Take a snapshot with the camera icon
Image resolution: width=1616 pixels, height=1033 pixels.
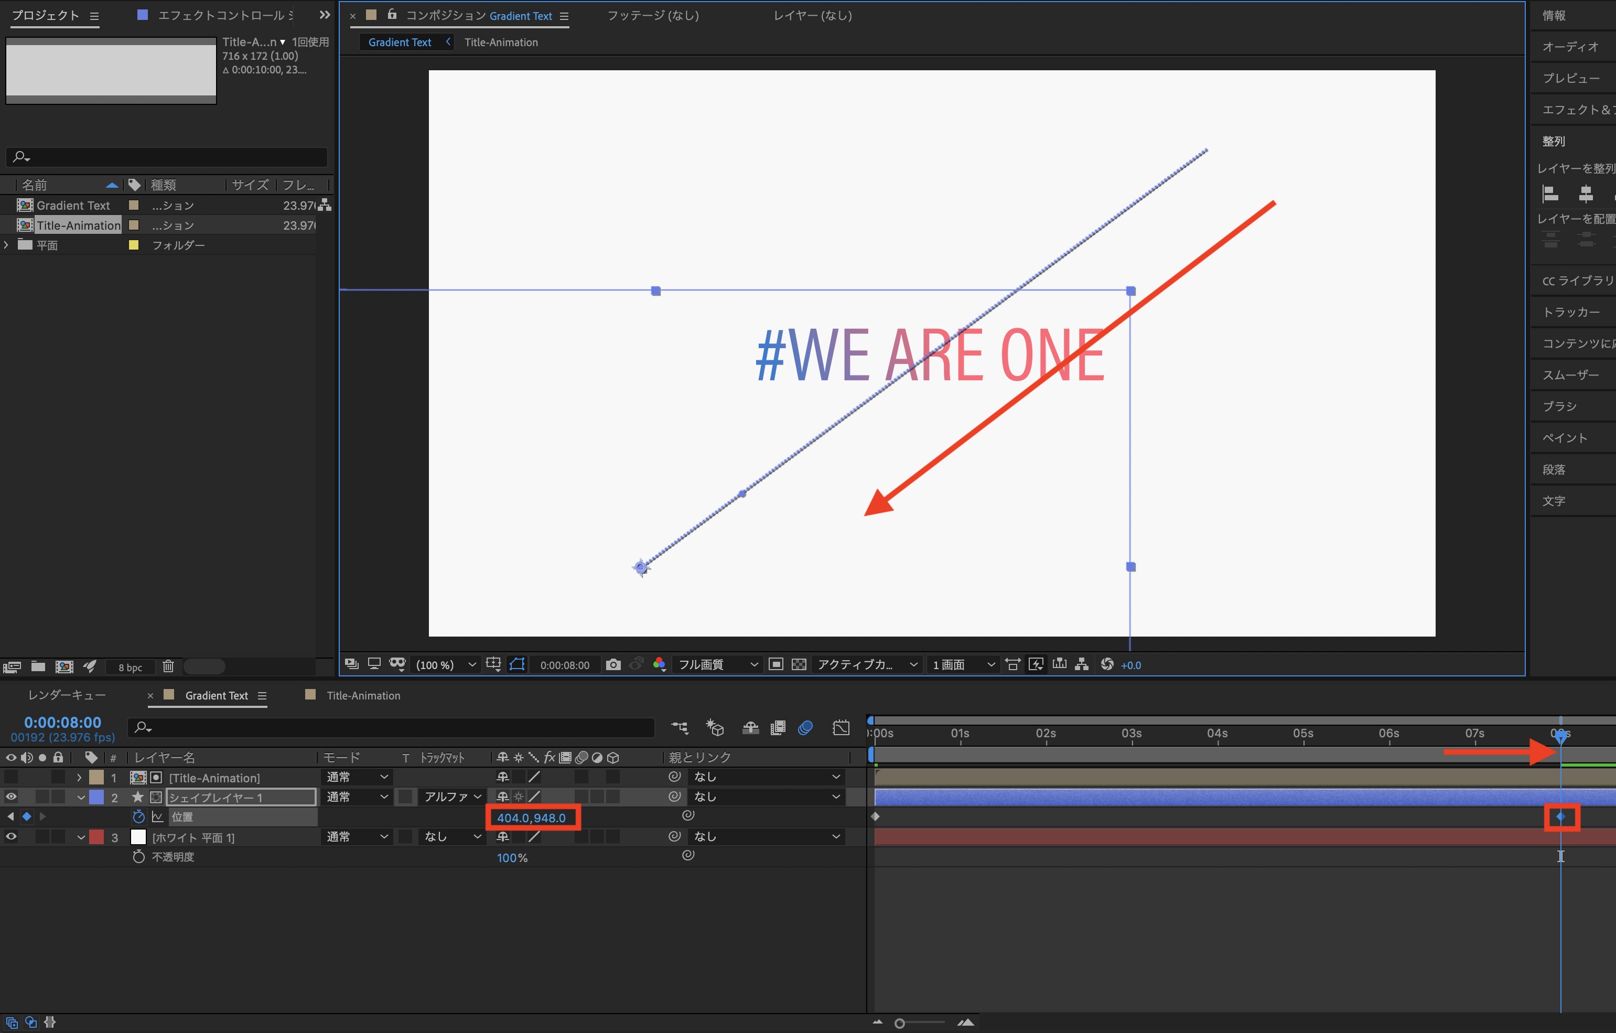pos(613,664)
